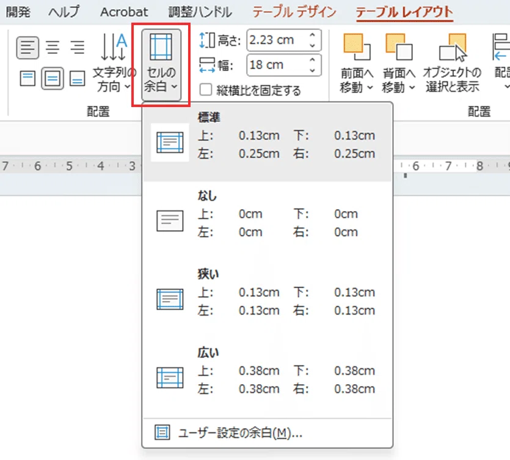Viewport: 510px width, 460px height.
Task: Click the 狭い margin thumbnail icon
Action: pos(170,299)
